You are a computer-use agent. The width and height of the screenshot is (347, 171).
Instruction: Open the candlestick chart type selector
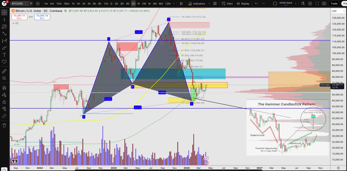181,3
